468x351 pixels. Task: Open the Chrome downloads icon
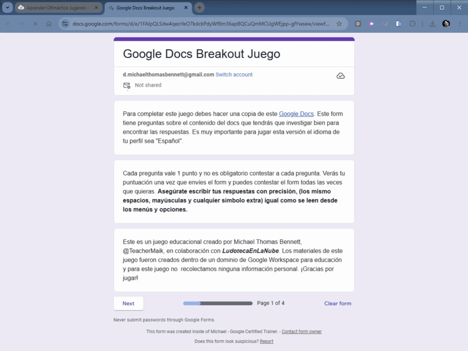[x=432, y=24]
